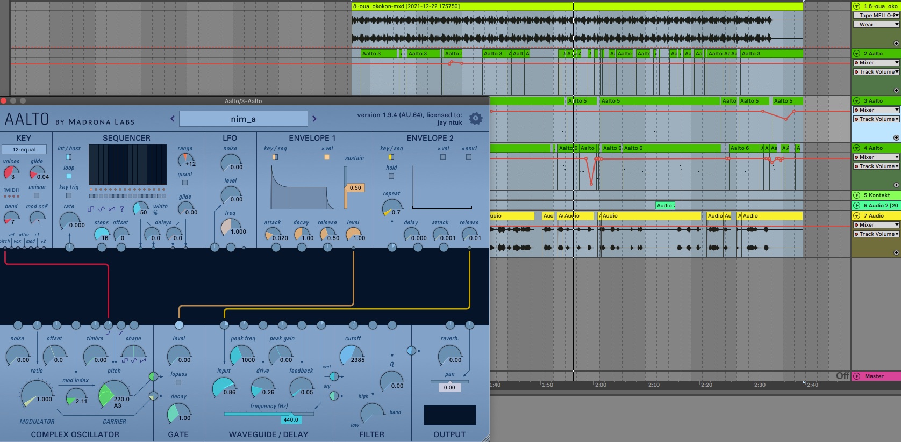Screen dimensions: 901x442
Task: Load next Aalto preset arrow
Action: [314, 119]
